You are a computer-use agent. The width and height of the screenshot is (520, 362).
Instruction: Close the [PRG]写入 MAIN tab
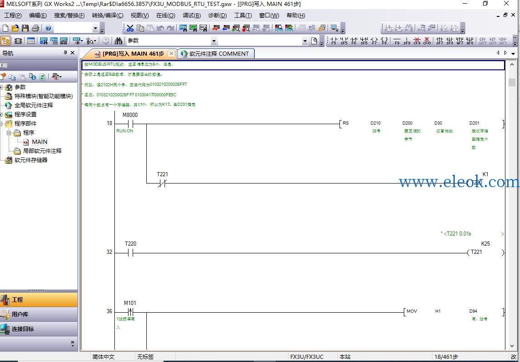click(171, 53)
